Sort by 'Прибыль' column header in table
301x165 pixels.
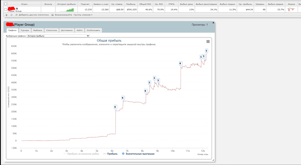coord(131,4)
